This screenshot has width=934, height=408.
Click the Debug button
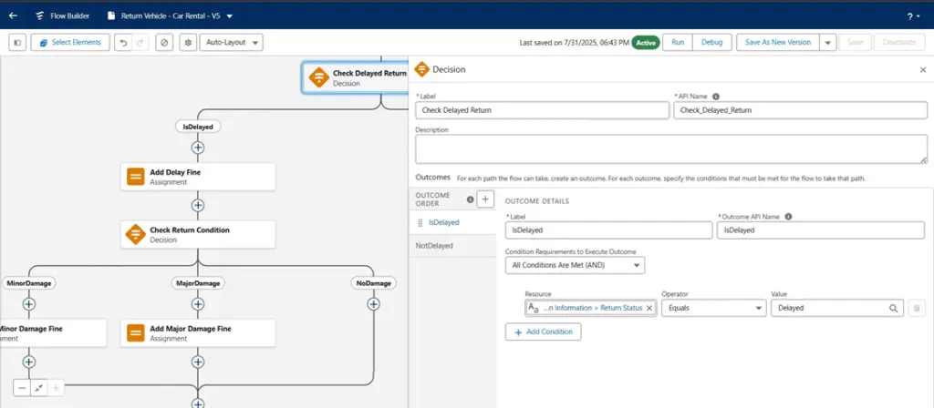pos(711,42)
